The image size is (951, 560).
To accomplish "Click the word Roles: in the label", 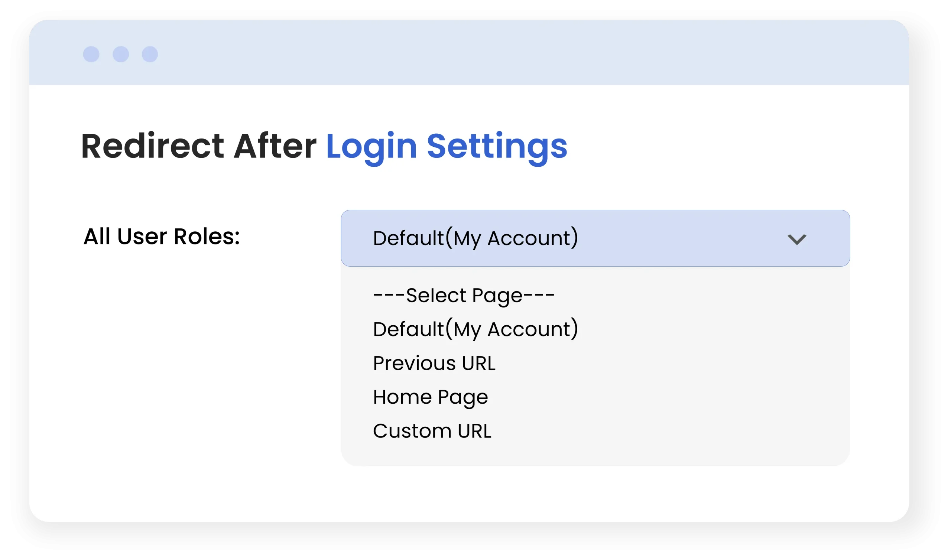I will click(207, 237).
